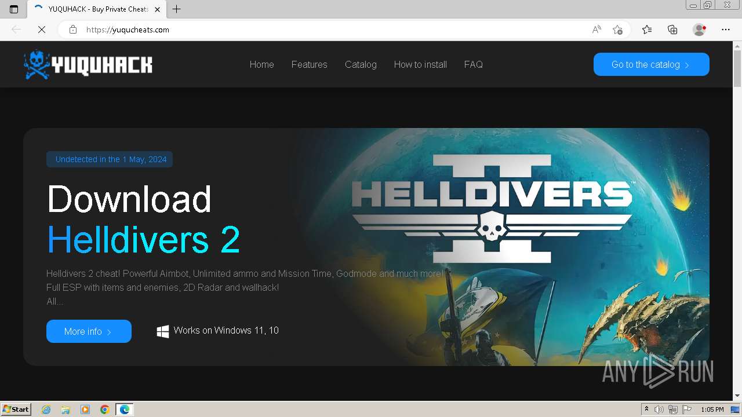
Task: Open the FAQ nav link
Action: tap(473, 64)
